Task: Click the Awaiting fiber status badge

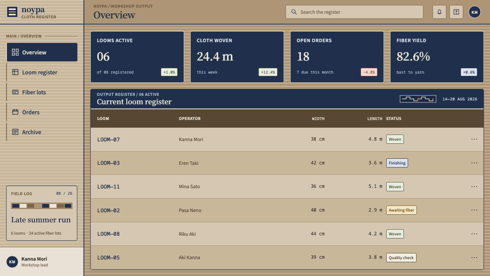Action: click(401, 210)
